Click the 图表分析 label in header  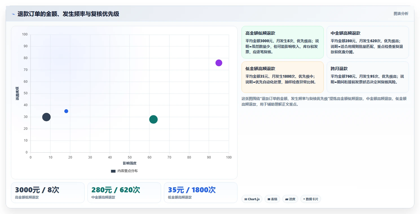pos(401,14)
